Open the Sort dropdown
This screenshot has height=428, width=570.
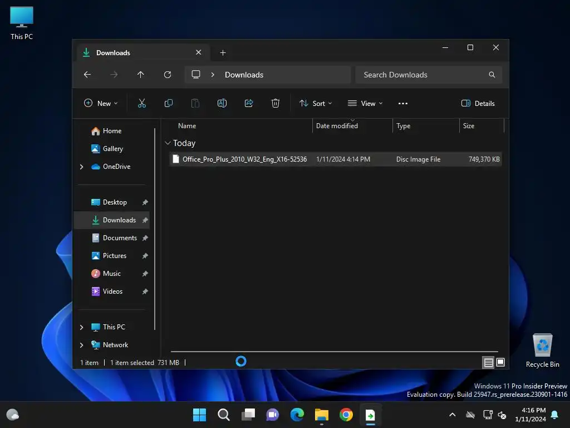click(316, 103)
